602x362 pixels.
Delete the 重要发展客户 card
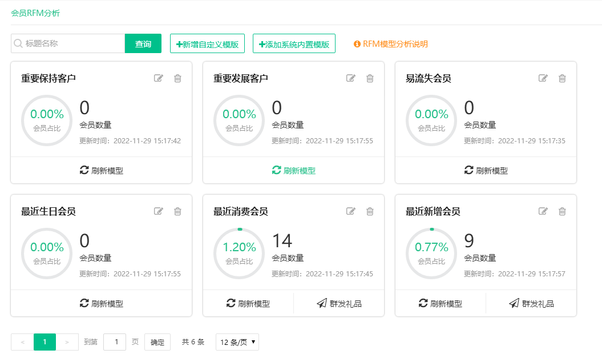pyautogui.click(x=370, y=78)
